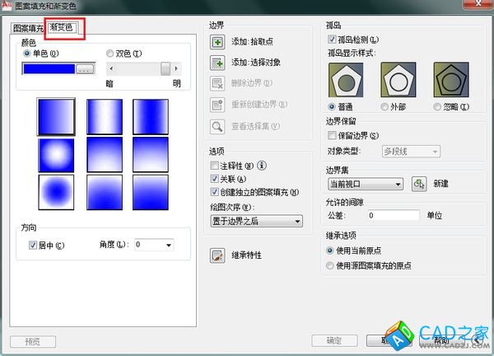Toggle the 孤岛检测 checkbox

coord(332,39)
